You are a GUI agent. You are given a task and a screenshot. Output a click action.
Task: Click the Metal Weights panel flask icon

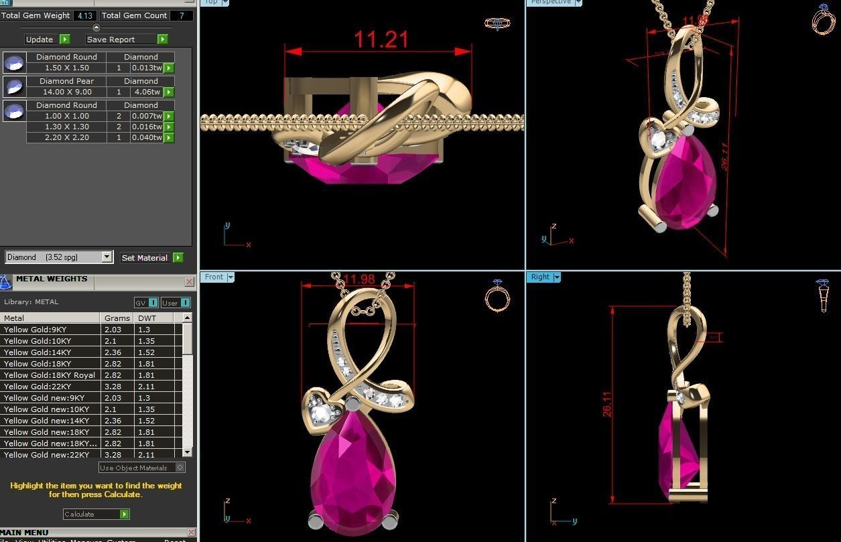point(5,283)
